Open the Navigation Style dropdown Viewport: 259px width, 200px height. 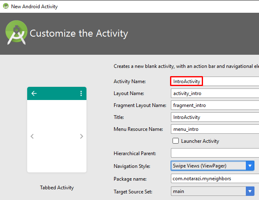(212, 166)
